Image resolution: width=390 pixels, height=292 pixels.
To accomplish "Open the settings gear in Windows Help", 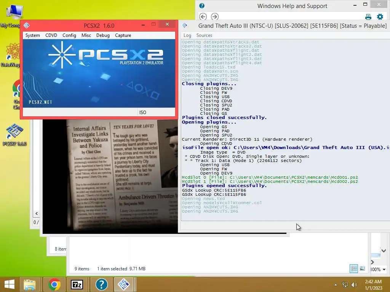I will tap(380, 17).
